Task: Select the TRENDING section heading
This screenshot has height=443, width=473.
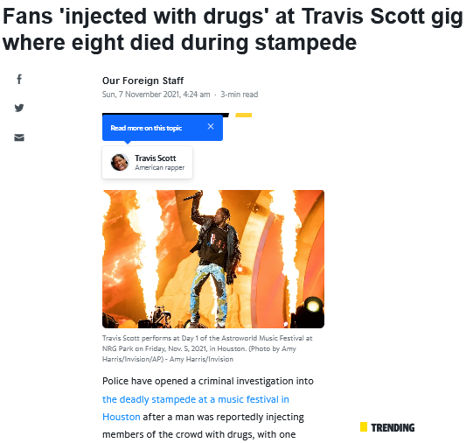Action: [393, 427]
